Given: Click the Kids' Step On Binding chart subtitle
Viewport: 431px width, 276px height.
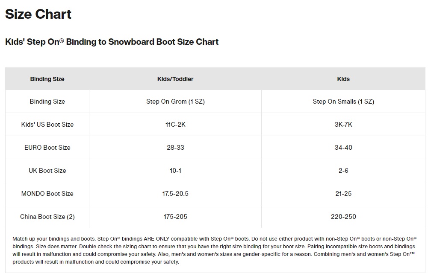Looking at the screenshot, I should 112,42.
